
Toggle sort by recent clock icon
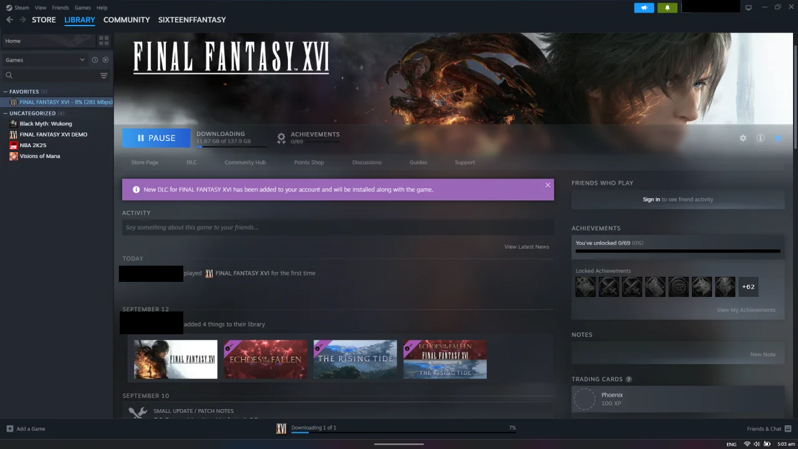tap(95, 60)
